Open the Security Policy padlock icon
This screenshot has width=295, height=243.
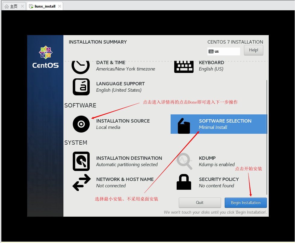pyautogui.click(x=184, y=182)
